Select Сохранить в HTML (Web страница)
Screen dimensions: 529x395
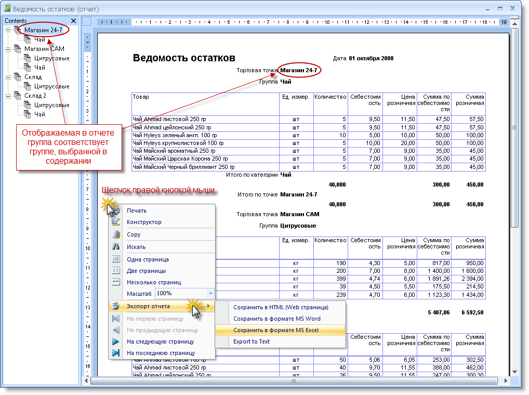click(x=281, y=307)
